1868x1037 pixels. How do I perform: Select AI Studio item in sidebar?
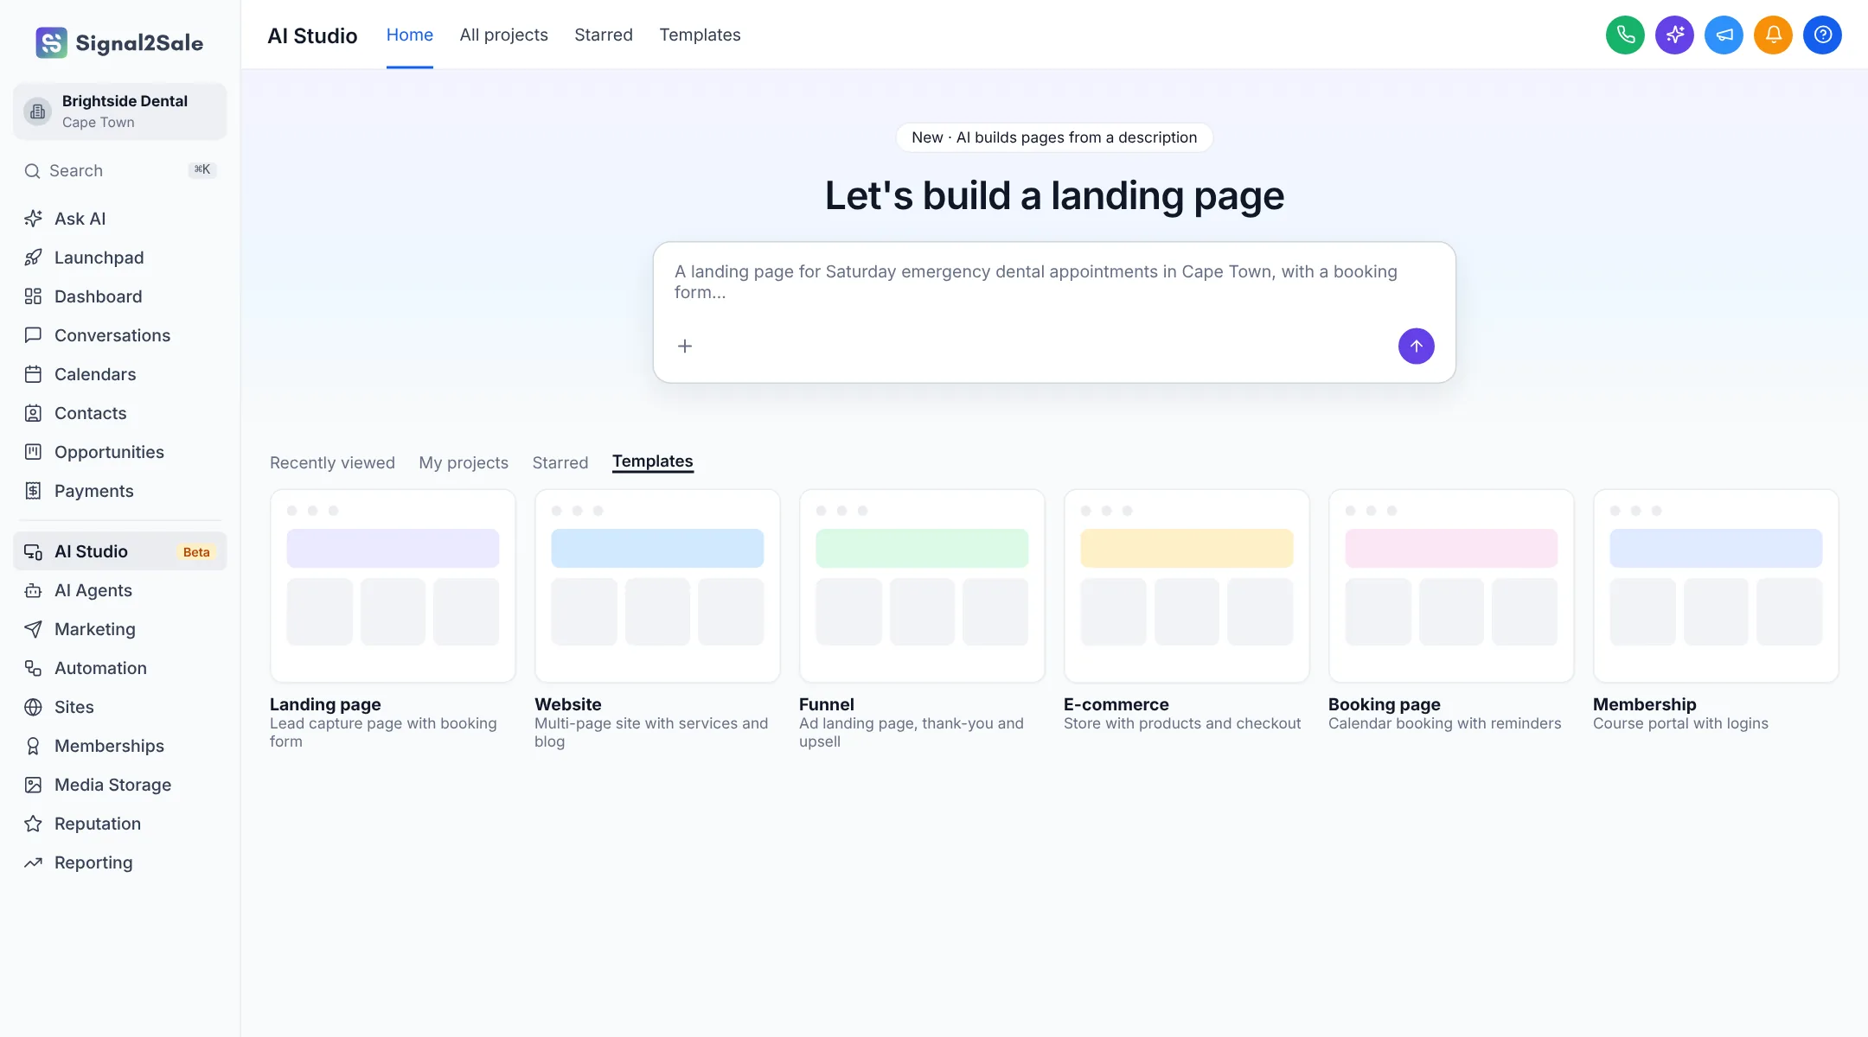tap(120, 551)
